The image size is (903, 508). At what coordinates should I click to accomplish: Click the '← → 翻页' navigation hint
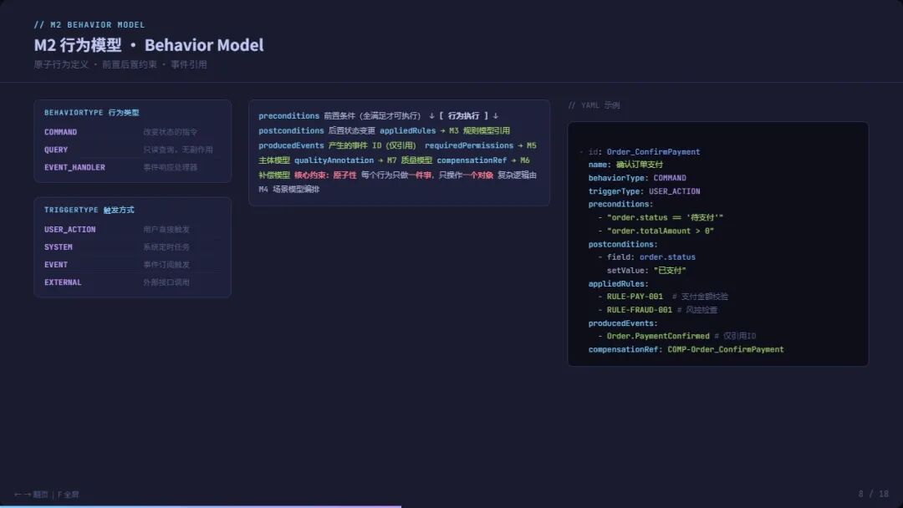tap(31, 494)
